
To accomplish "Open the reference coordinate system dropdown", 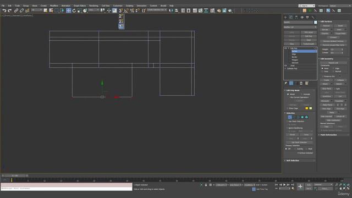I will pos(94,10).
